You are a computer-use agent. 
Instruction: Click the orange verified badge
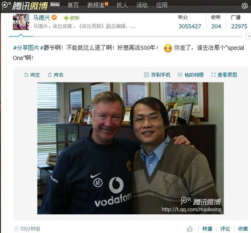54,17
